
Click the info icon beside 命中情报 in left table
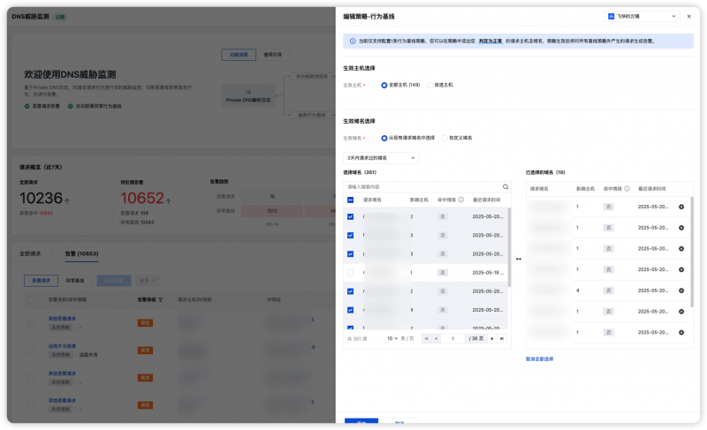[x=460, y=200]
